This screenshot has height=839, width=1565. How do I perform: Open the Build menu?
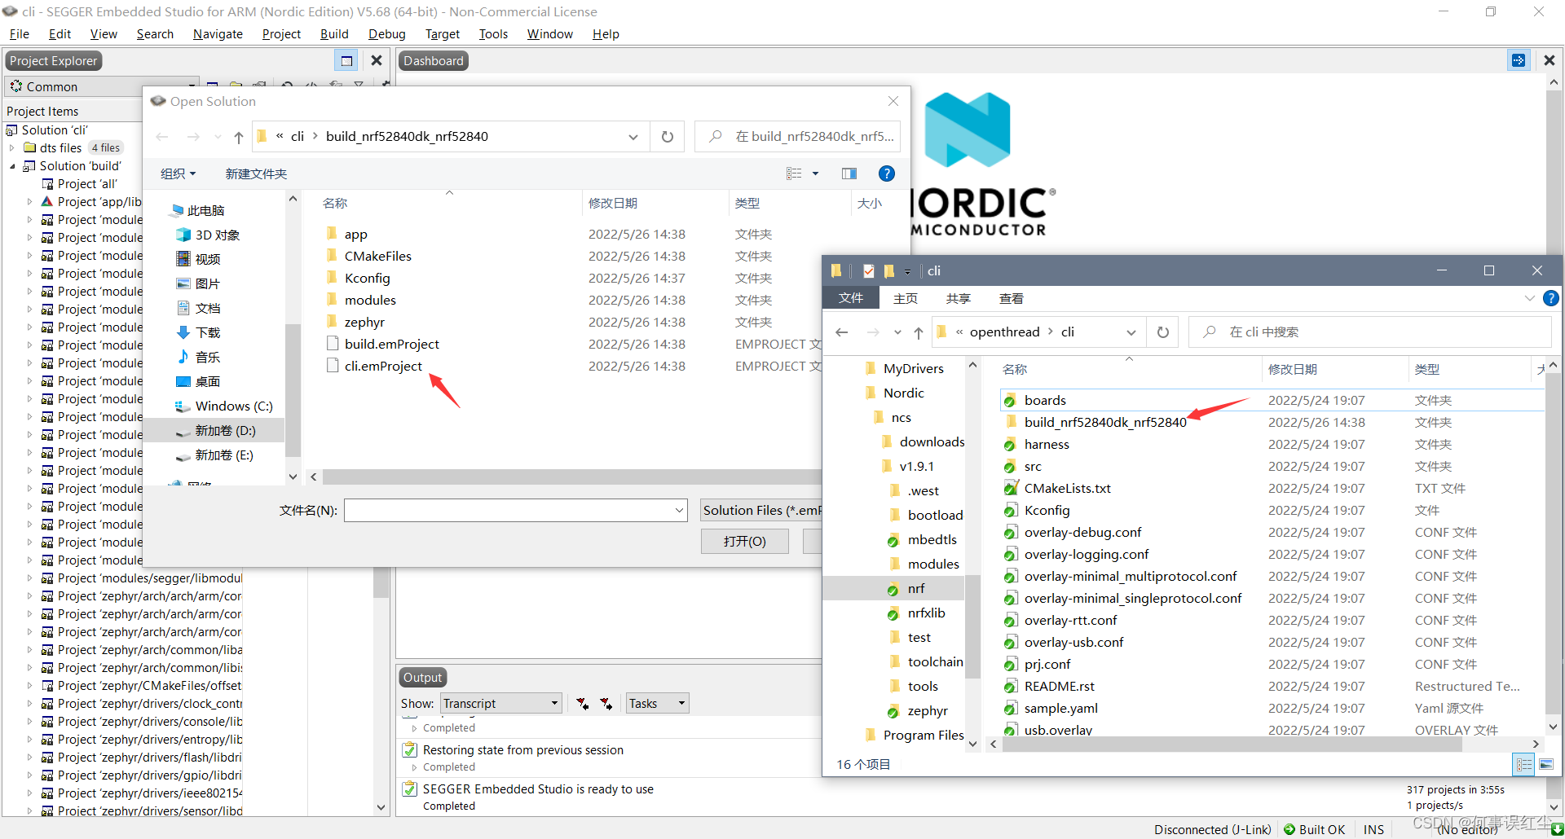click(334, 33)
